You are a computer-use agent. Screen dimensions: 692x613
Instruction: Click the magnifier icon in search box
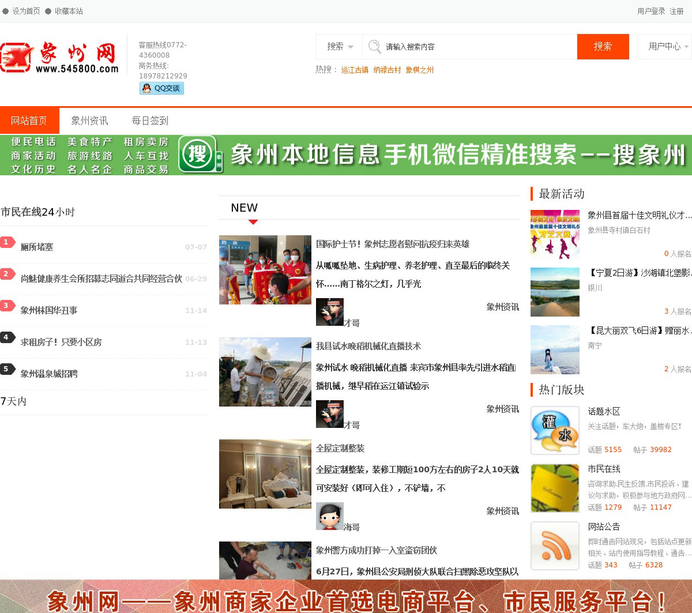tap(375, 47)
